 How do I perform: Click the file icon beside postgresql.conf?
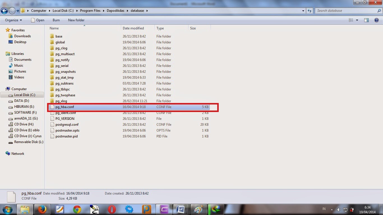pyautogui.click(x=52, y=125)
